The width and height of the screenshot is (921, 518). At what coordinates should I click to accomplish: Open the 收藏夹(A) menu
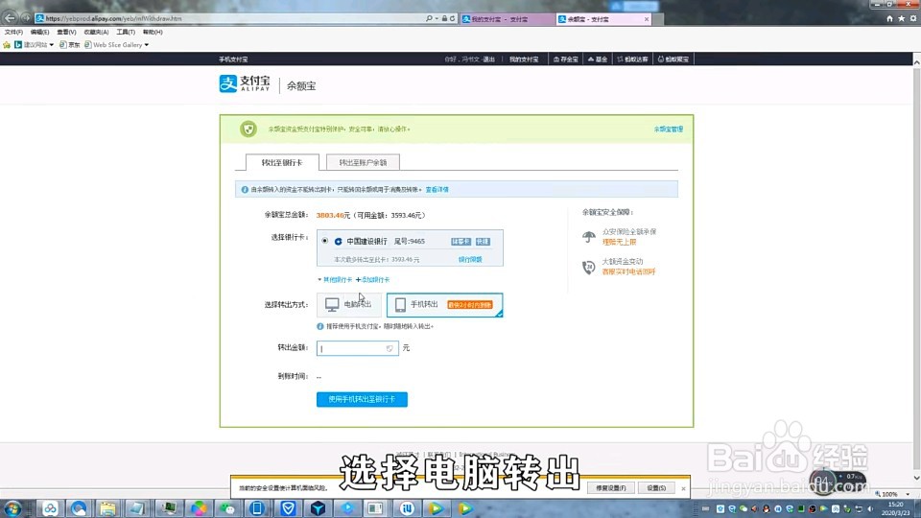click(x=96, y=32)
